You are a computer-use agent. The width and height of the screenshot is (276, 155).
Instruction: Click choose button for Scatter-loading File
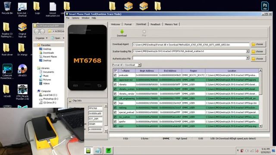[258, 51]
